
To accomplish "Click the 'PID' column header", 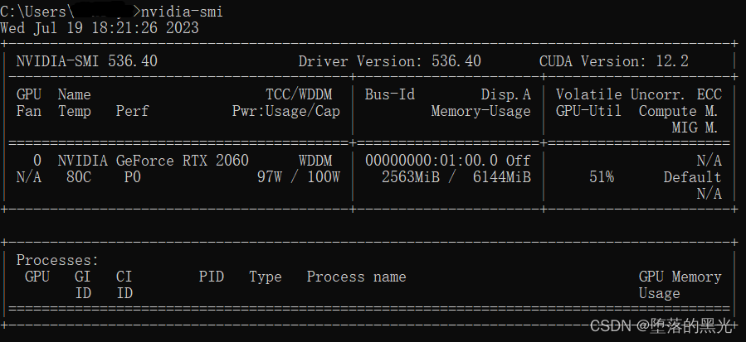I will tap(212, 277).
